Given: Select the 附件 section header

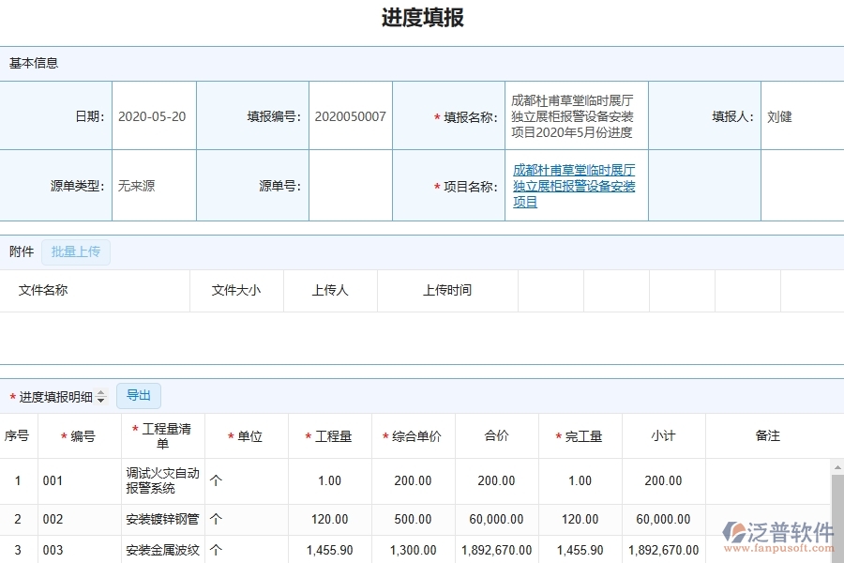Looking at the screenshot, I should pyautogui.click(x=24, y=251).
